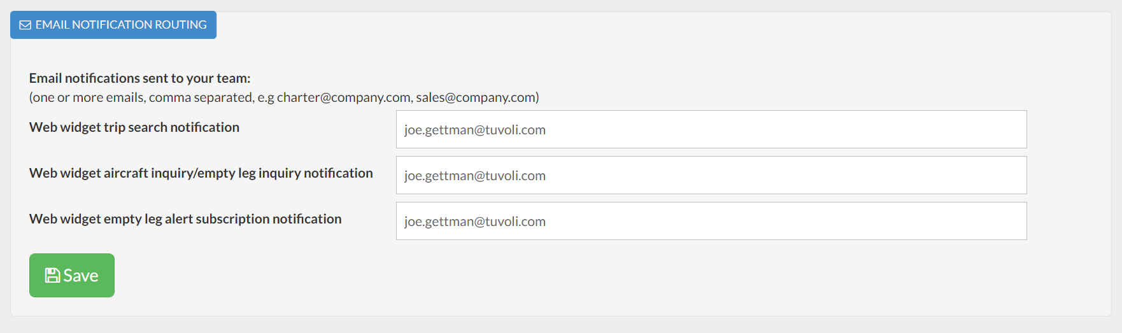Screen dimensions: 1122x333
Task: Click the 'Web widget trip search notification' label
Action: click(x=134, y=127)
